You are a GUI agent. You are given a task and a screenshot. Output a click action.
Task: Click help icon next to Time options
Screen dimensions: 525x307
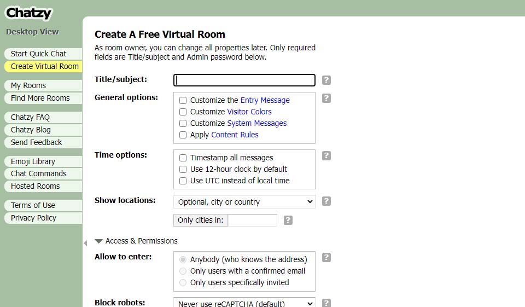pos(326,156)
